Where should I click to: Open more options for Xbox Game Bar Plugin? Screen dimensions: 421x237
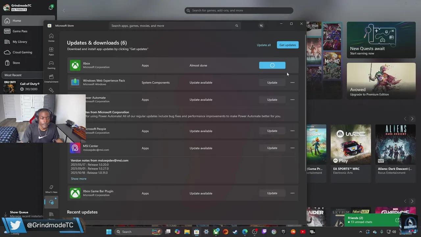[x=292, y=193]
